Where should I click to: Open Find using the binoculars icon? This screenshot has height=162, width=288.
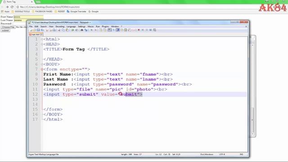82,30
